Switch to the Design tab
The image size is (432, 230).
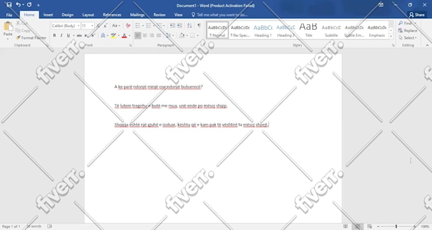point(67,15)
